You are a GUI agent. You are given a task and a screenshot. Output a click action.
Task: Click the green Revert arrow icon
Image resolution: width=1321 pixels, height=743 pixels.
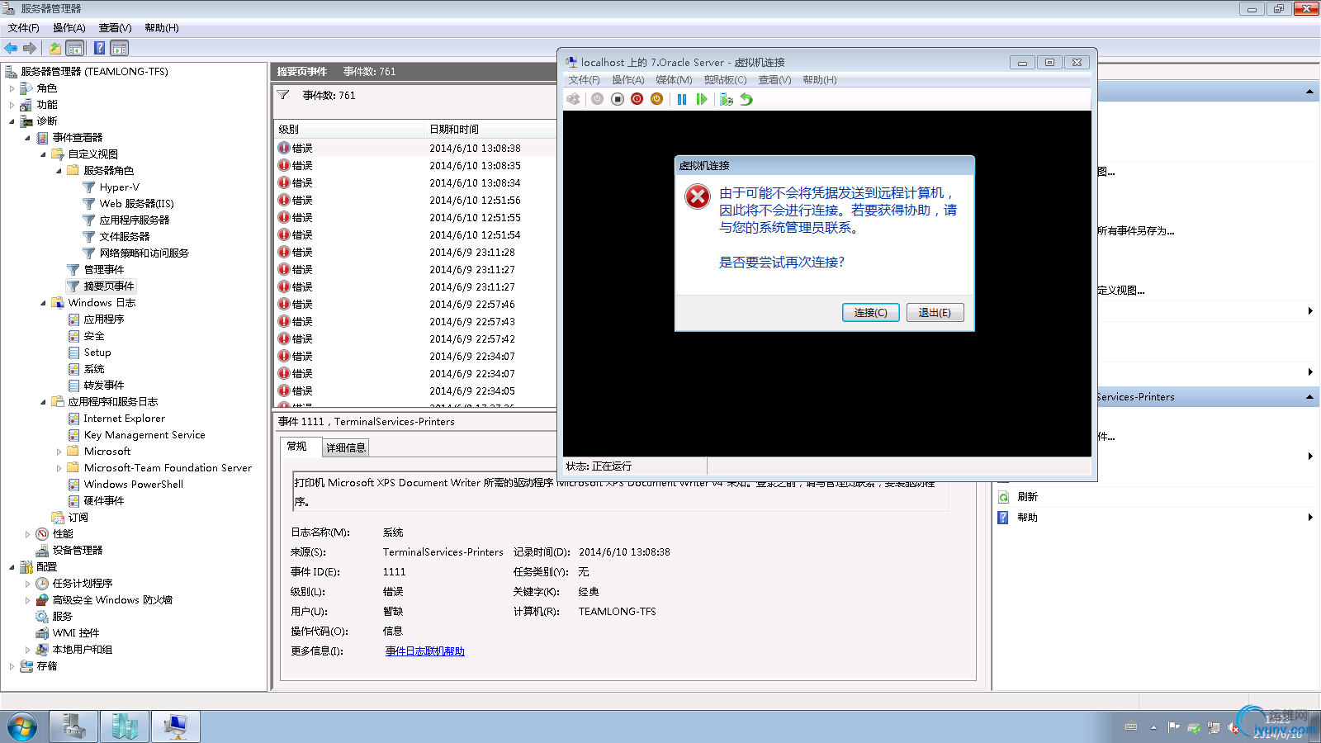(x=746, y=99)
